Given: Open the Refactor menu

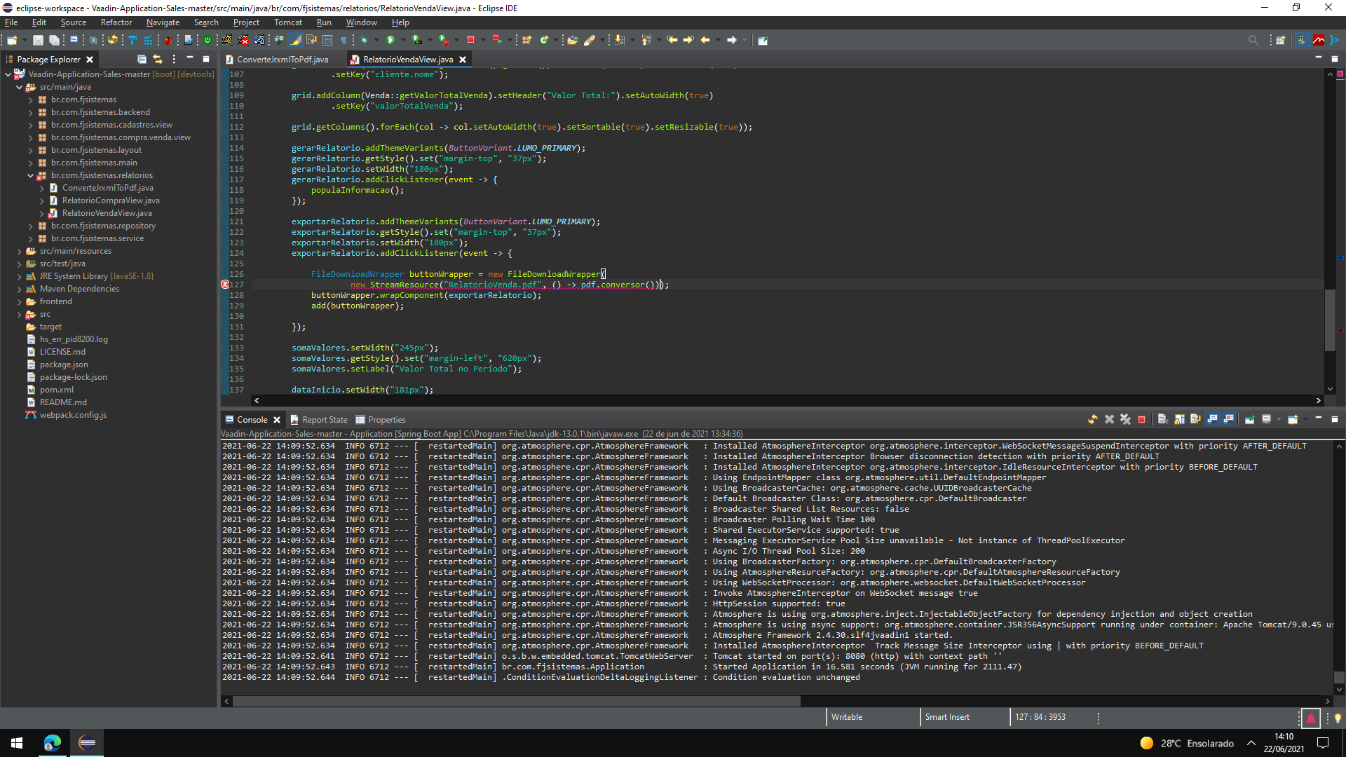Looking at the screenshot, I should pos(116,22).
